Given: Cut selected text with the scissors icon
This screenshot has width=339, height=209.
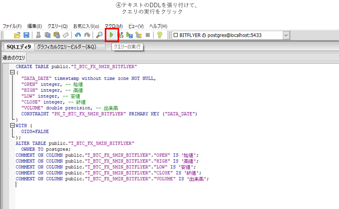Looking at the screenshot, I should (38, 35).
